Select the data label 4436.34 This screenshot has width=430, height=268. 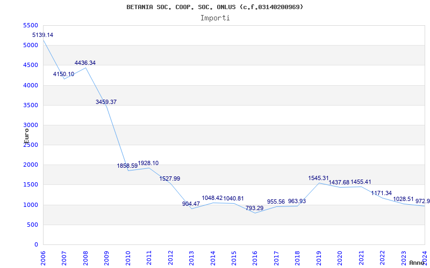click(x=85, y=63)
